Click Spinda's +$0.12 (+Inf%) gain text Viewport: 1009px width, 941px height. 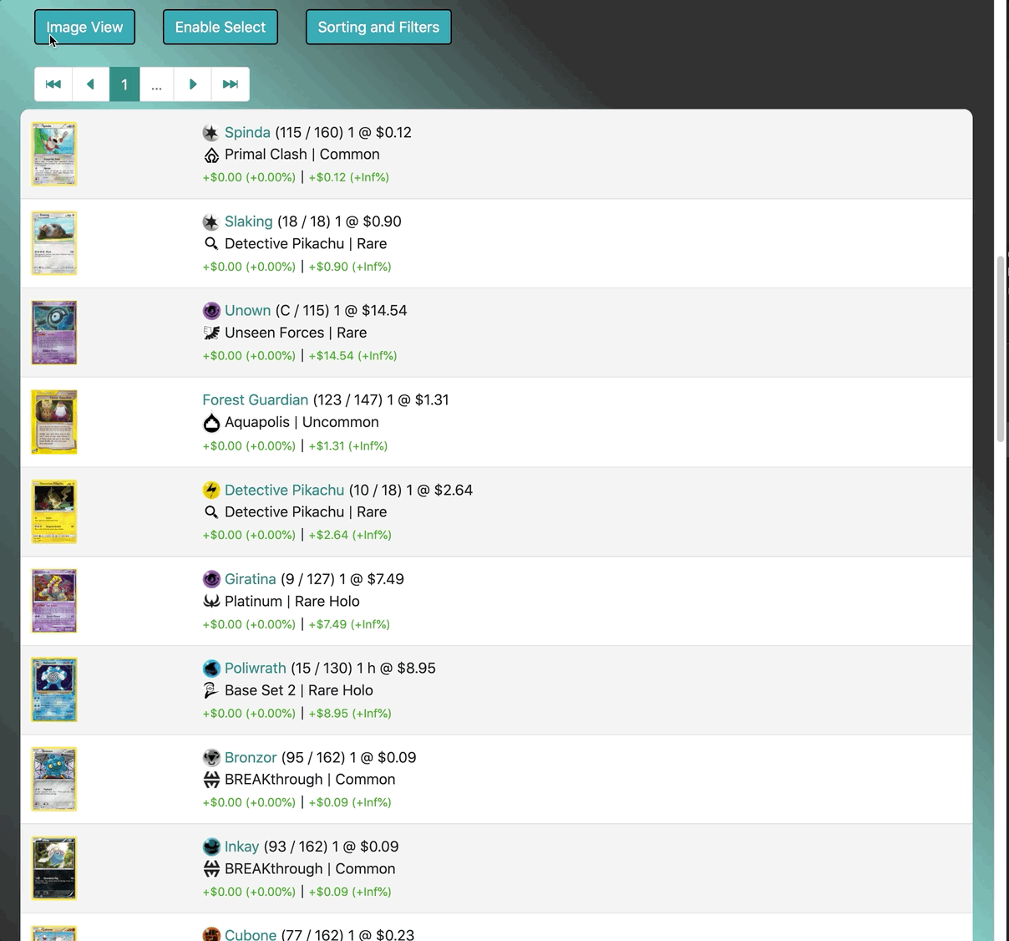(349, 177)
